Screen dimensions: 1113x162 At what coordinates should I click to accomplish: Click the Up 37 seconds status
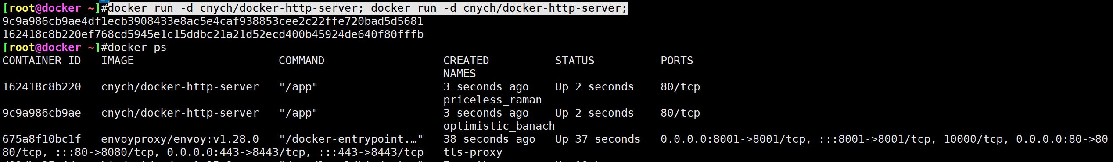click(x=598, y=139)
